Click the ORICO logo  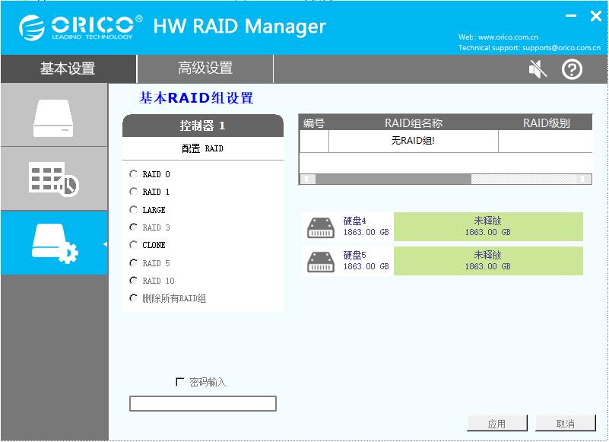(x=81, y=27)
